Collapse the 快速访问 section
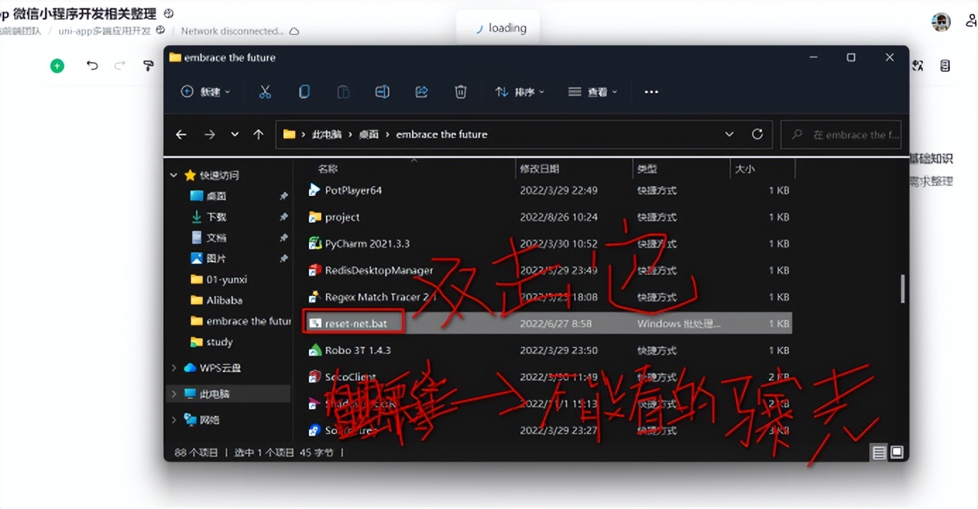Viewport: 978px width, 509px height. coord(174,175)
